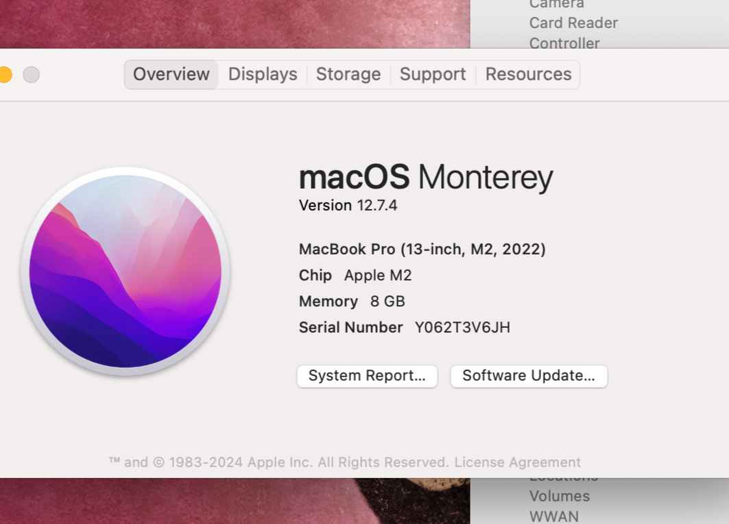The height and width of the screenshot is (524, 729).
Task: Click the 8 GB memory value
Action: [387, 301]
